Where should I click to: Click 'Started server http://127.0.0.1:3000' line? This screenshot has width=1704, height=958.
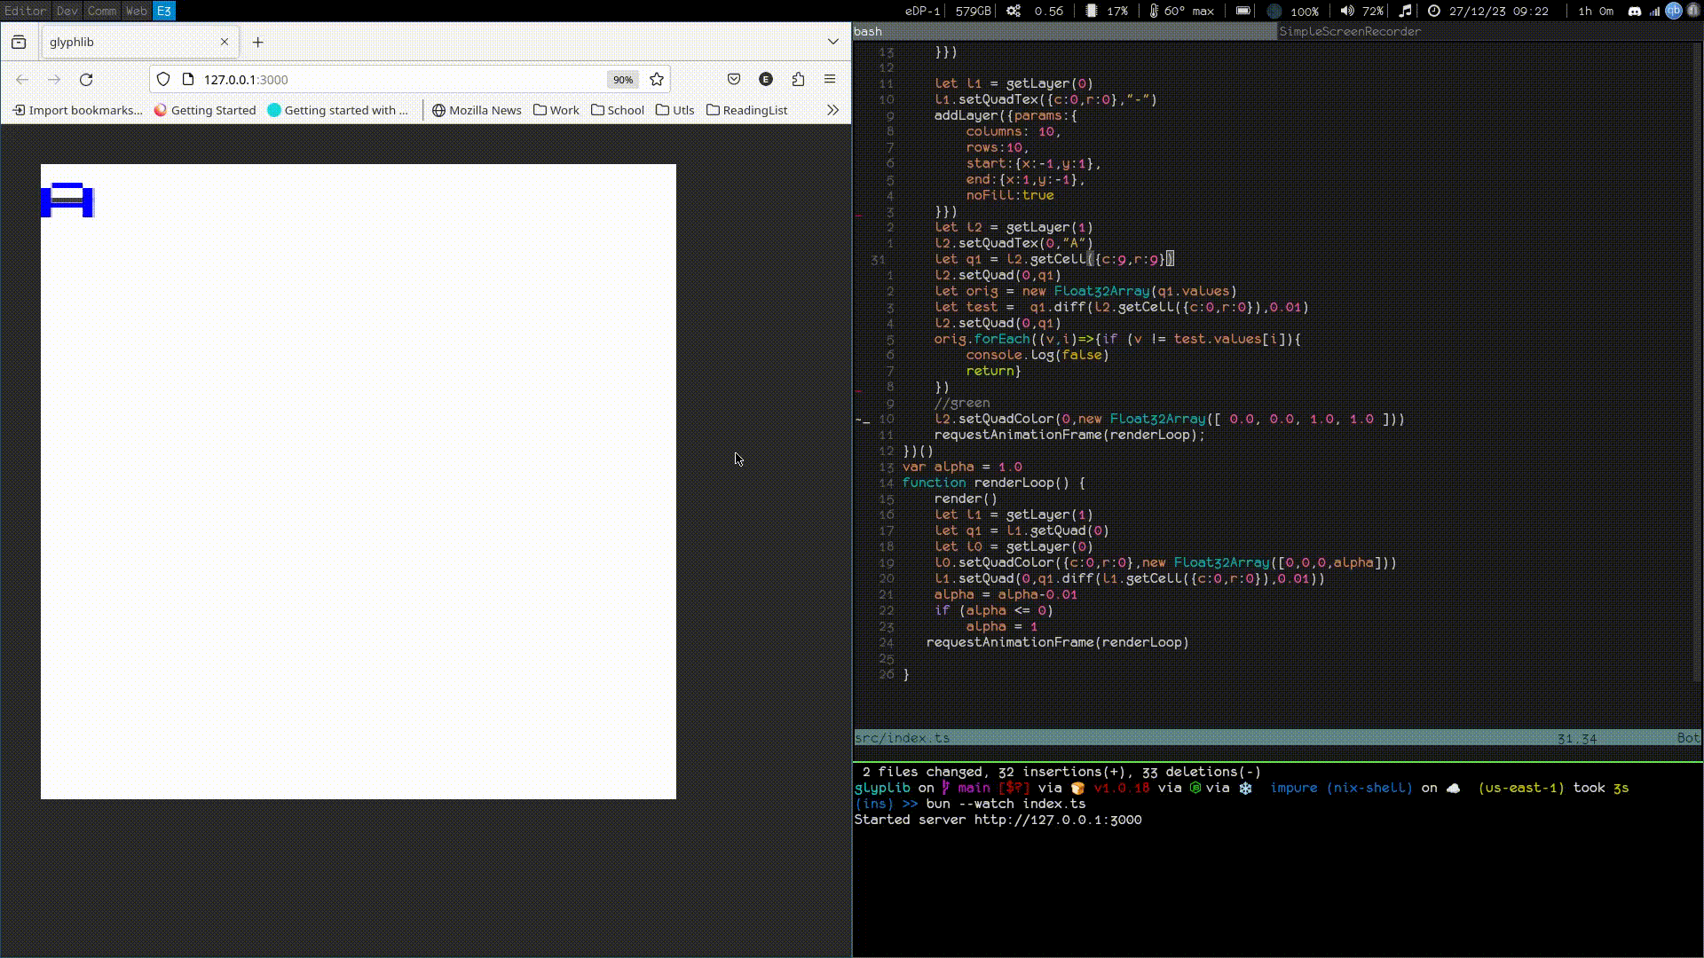pos(998,820)
